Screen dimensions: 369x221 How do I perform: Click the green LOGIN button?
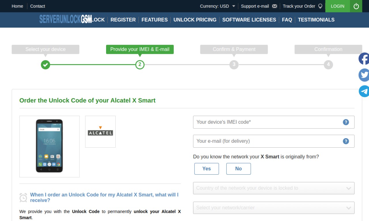[338, 6]
